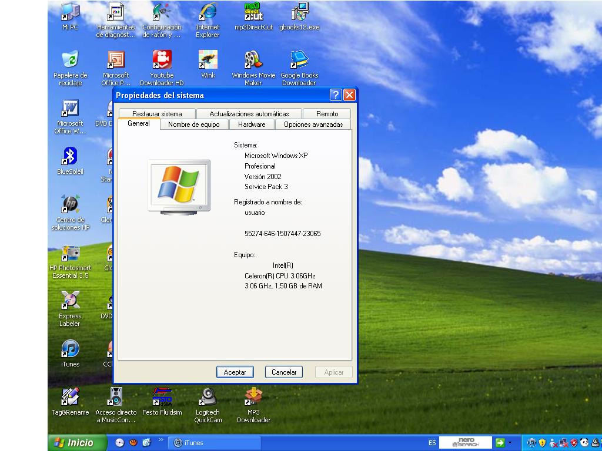The width and height of the screenshot is (602, 451).
Task: Select Tag&Rename desktop icon
Action: point(71,401)
